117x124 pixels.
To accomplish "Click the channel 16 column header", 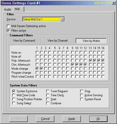I will click(x=103, y=48).
